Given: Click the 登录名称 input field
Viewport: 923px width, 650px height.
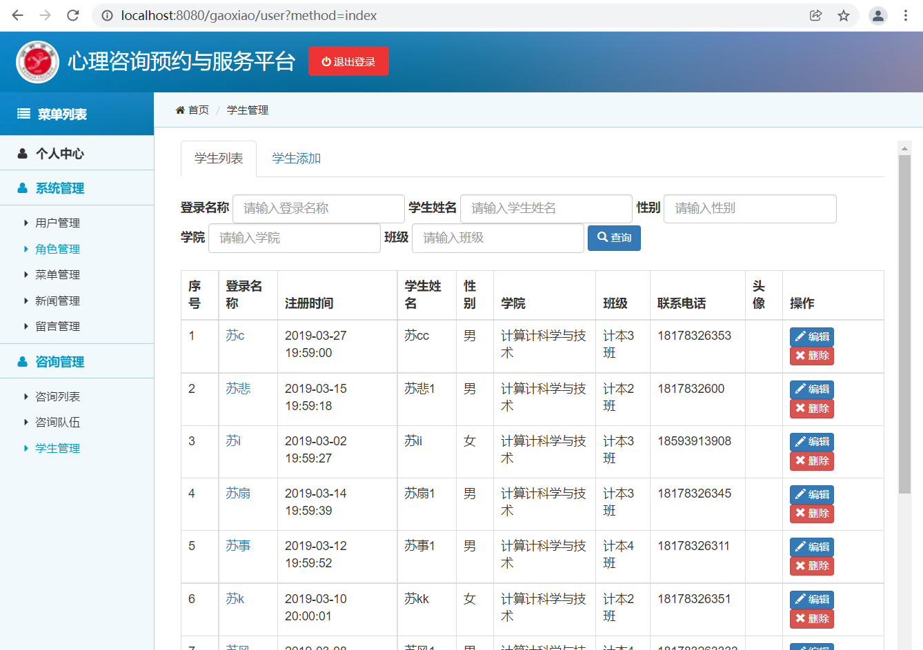Looking at the screenshot, I should point(318,208).
